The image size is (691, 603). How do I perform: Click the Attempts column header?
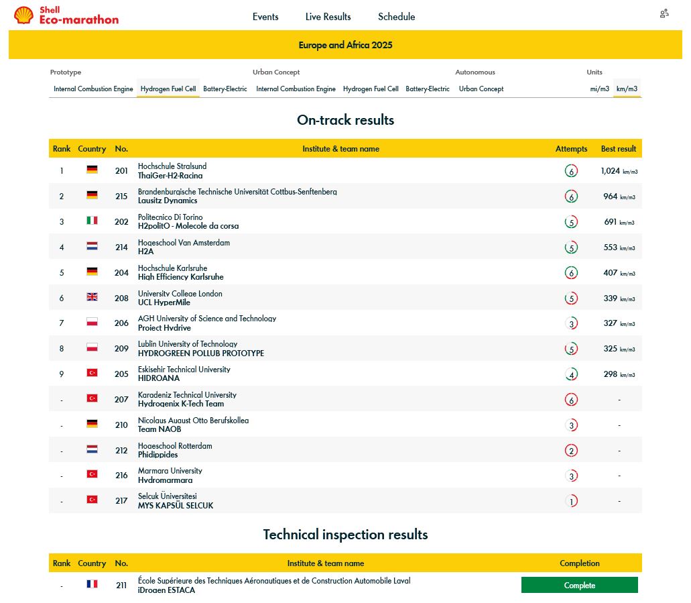571,149
